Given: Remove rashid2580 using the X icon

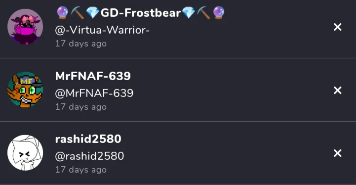Looking at the screenshot, I should (x=338, y=153).
